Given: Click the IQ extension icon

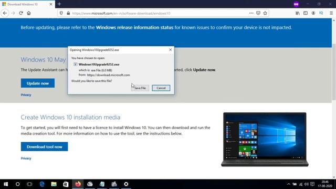Looking at the screenshot, I should (321, 13).
